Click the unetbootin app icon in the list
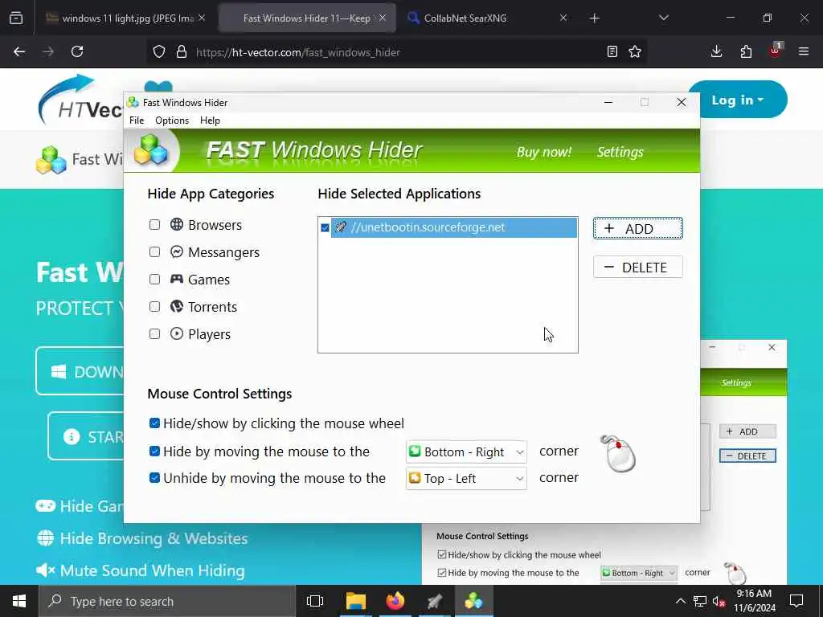This screenshot has width=823, height=617. click(340, 227)
